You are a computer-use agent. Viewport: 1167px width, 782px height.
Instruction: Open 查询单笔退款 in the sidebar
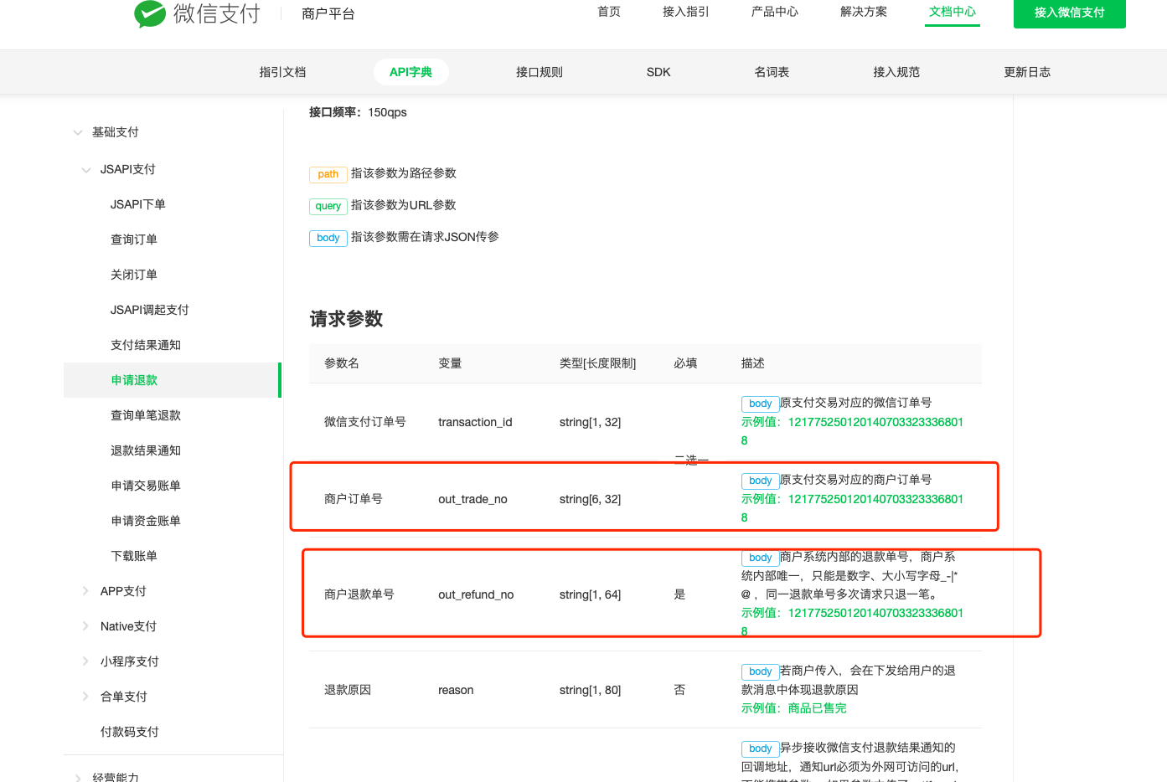(146, 415)
